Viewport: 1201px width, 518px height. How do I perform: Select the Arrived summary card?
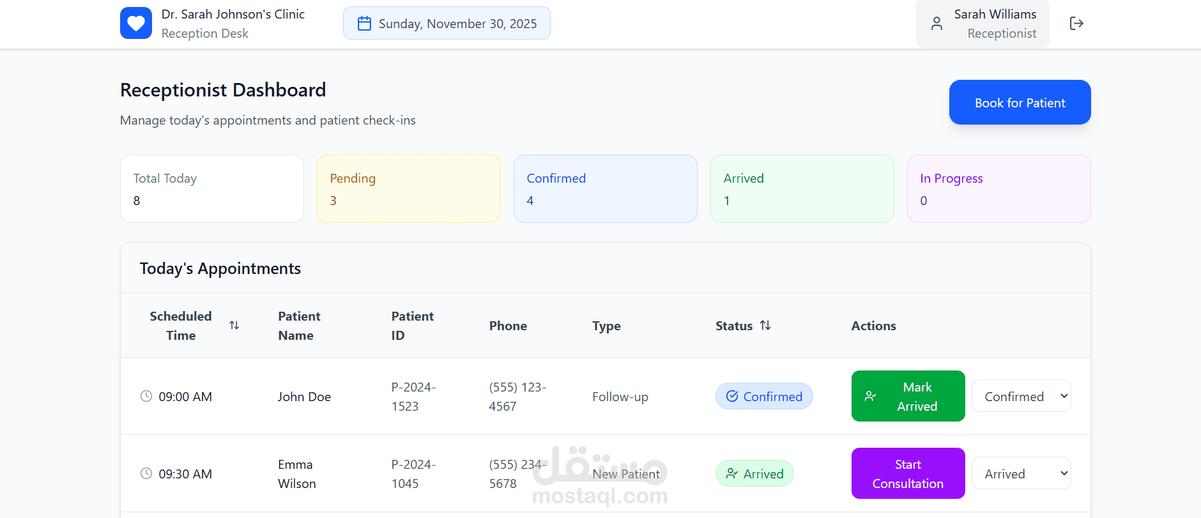802,188
